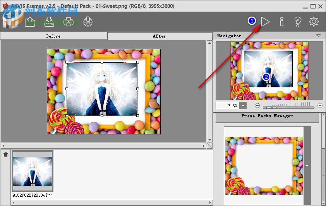Screen dimensions: 326x206
Task: Click the plus zoom in button
Action: click(320, 106)
